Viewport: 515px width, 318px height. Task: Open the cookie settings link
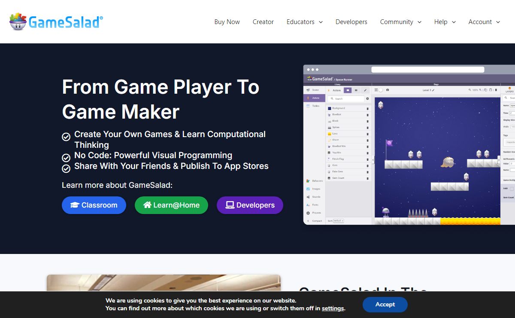[x=333, y=308]
